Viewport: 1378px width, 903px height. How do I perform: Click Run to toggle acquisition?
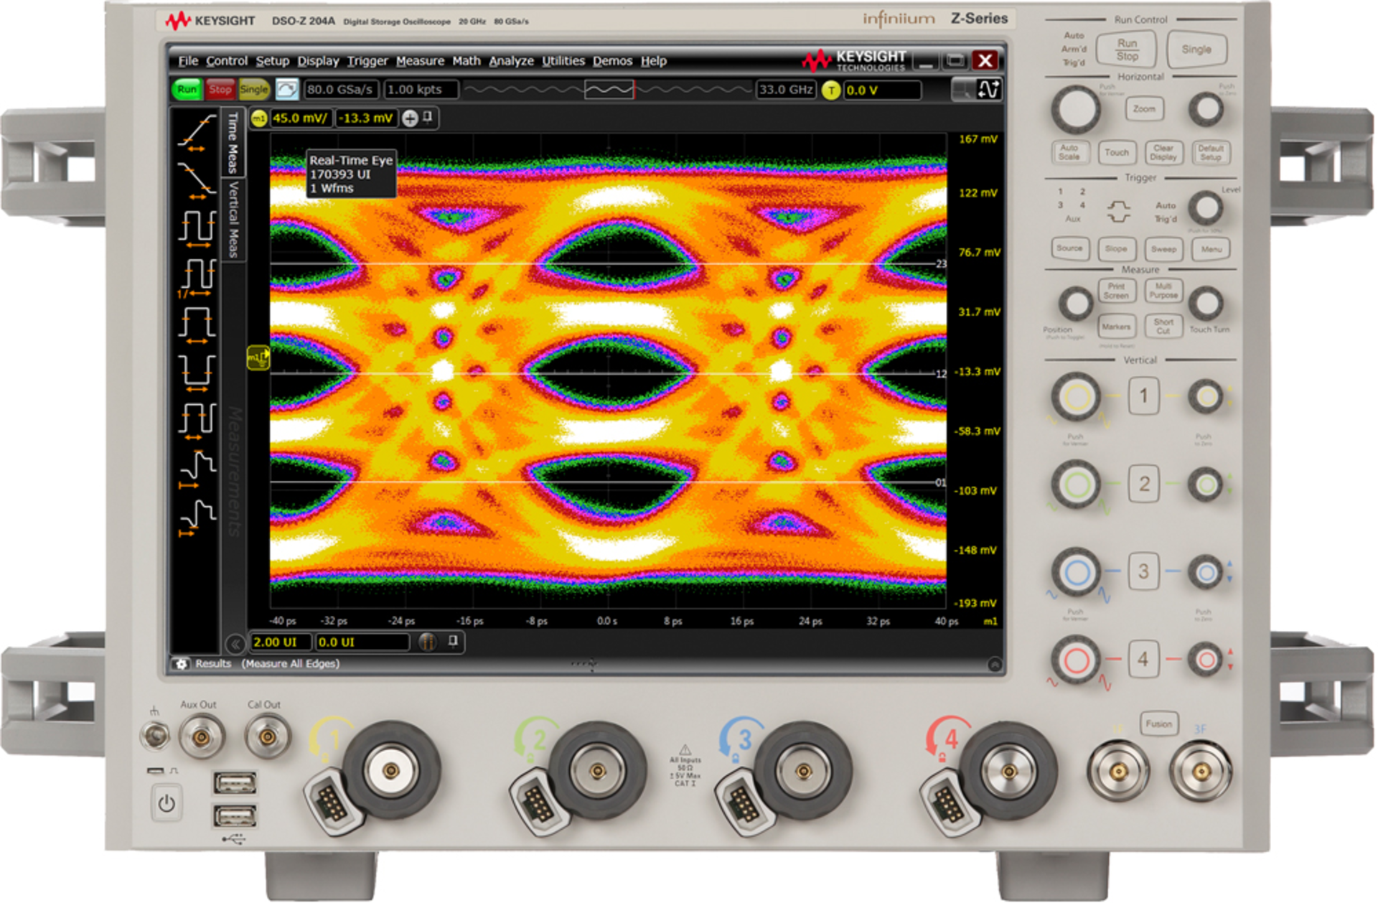187,89
